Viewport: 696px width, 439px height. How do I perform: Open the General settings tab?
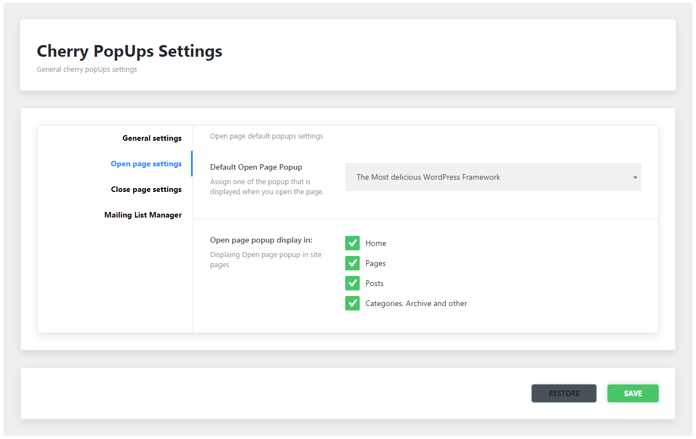(x=151, y=138)
